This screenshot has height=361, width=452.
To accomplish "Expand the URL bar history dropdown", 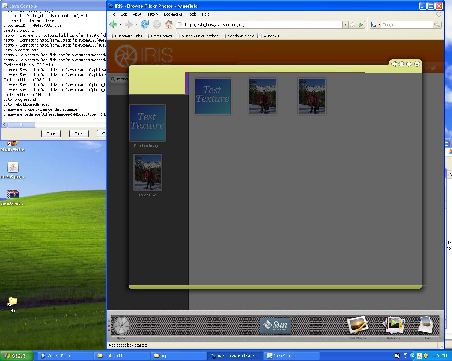I will tap(345, 25).
